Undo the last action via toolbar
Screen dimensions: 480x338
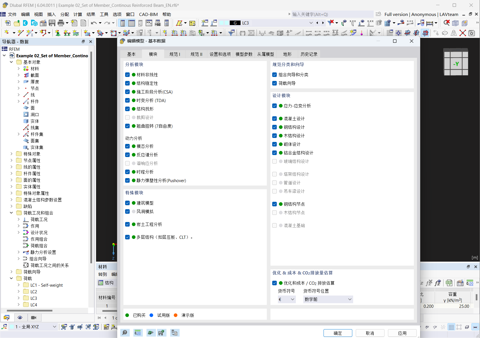pos(93,23)
